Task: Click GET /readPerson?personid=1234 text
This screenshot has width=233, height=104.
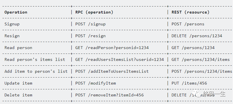Action: (112, 48)
